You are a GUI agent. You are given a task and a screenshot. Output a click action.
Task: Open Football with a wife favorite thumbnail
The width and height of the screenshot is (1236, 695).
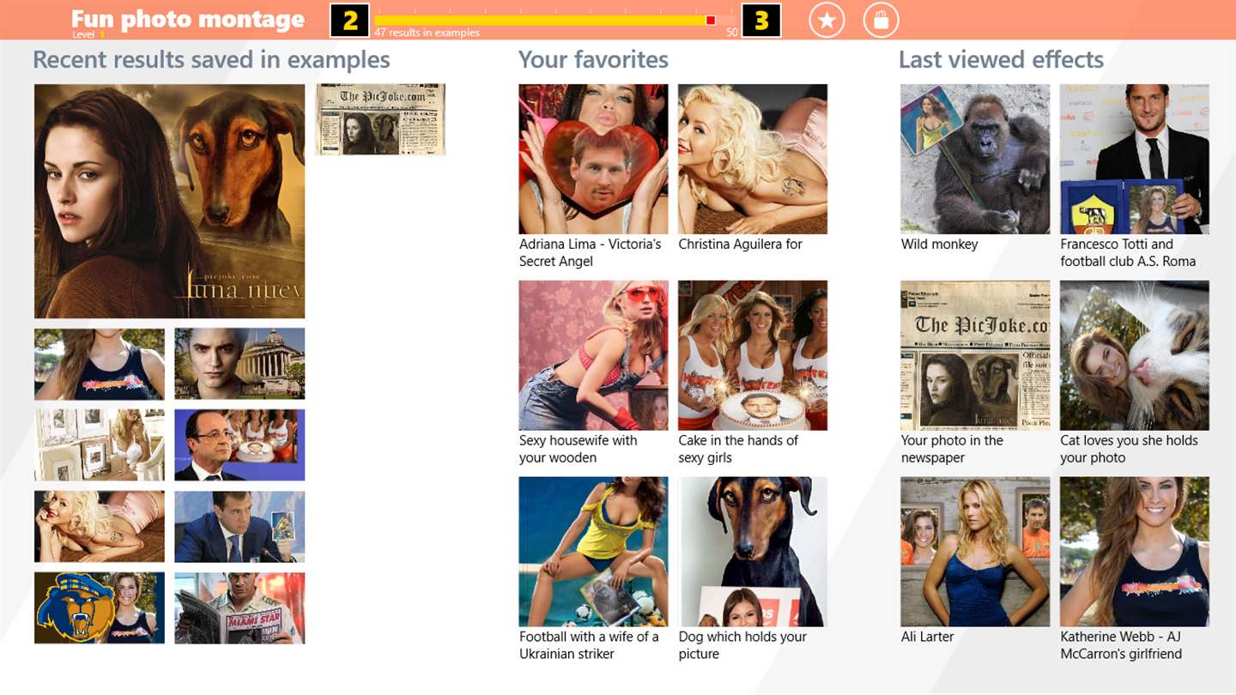pos(593,552)
